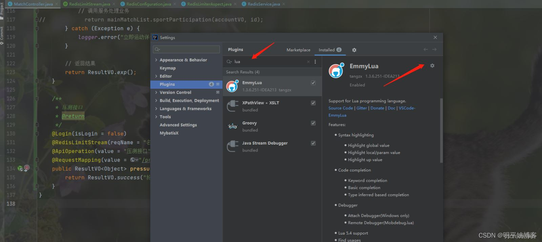Close the RedisLimitStream.java tab
The height and width of the screenshot is (242, 542).
pos(114,4)
